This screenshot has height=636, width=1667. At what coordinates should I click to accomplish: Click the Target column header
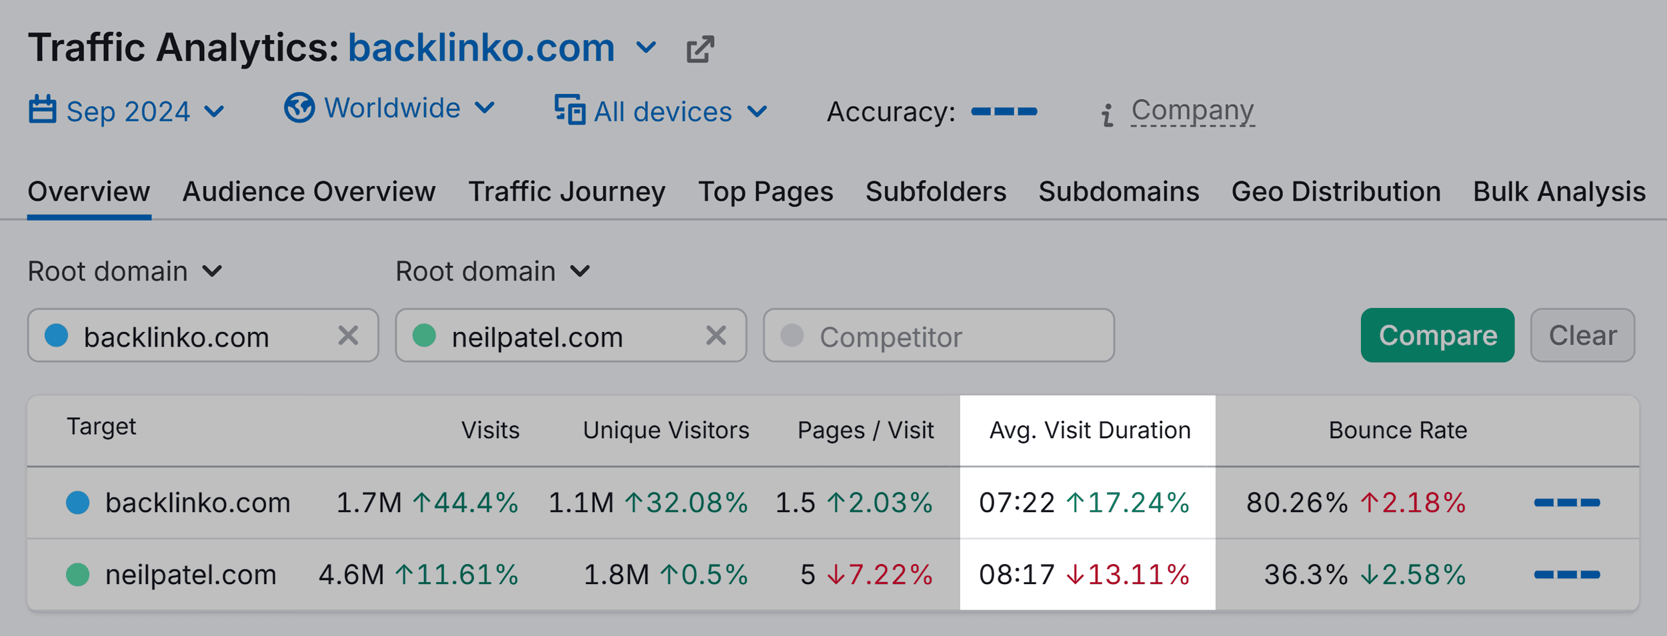[101, 427]
